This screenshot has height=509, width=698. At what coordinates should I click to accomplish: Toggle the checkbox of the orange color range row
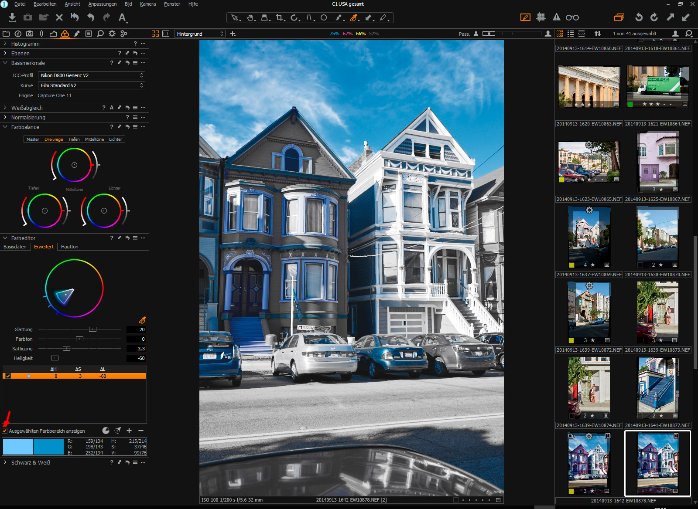[8, 376]
